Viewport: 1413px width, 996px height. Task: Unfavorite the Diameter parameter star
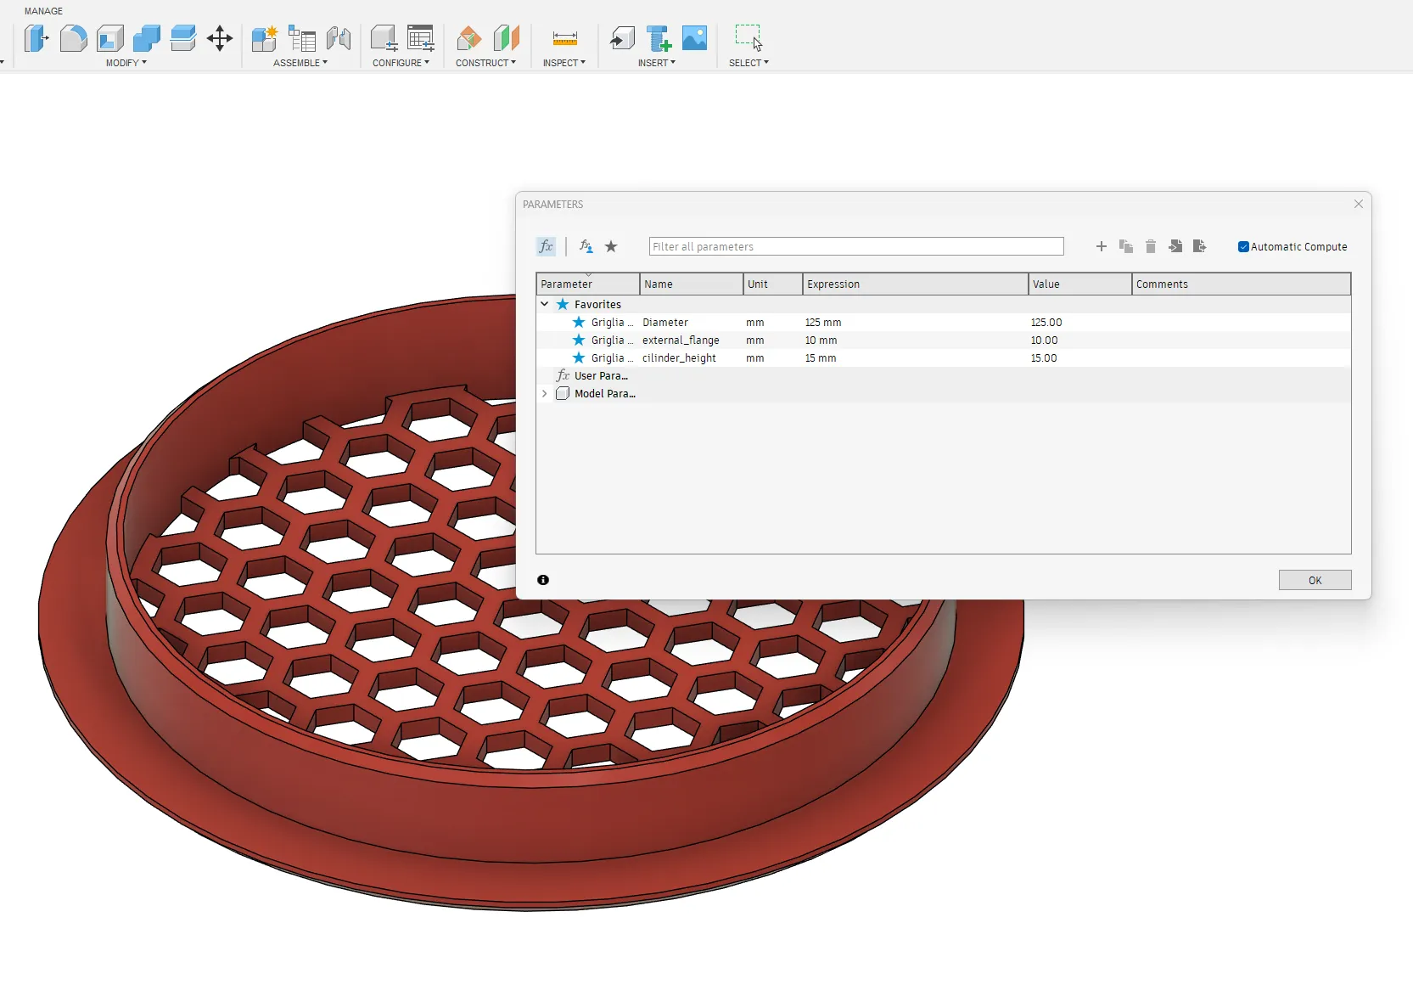[579, 323]
